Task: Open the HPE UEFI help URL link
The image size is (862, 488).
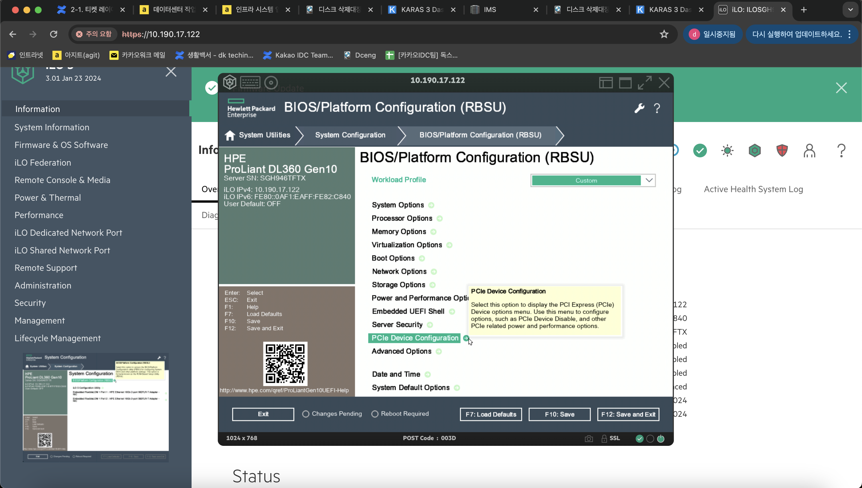Action: pyautogui.click(x=284, y=391)
